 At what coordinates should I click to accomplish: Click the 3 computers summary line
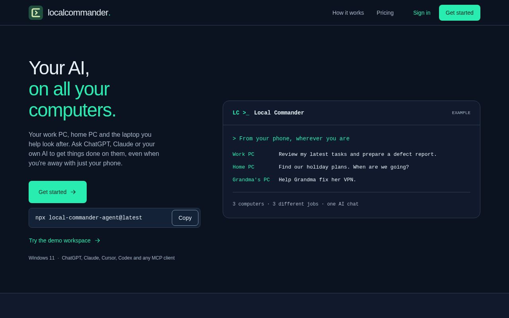[x=295, y=204]
